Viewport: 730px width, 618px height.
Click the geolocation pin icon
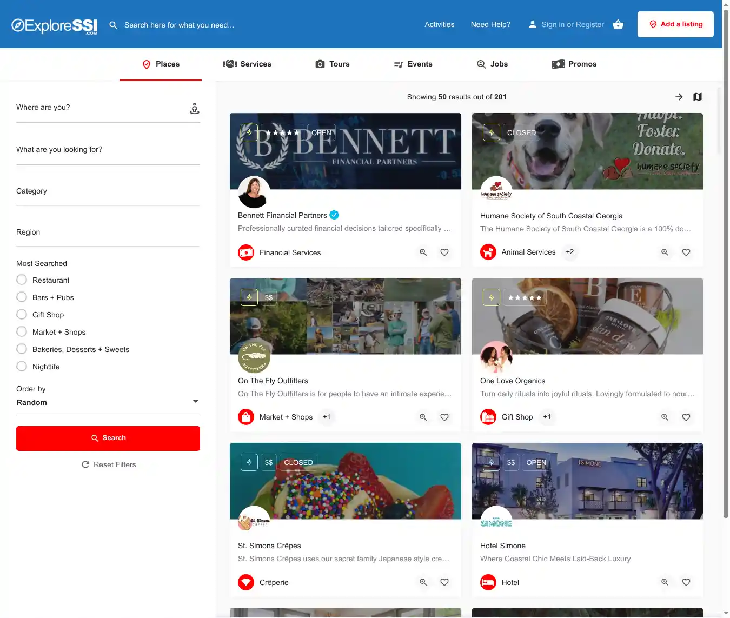(195, 109)
